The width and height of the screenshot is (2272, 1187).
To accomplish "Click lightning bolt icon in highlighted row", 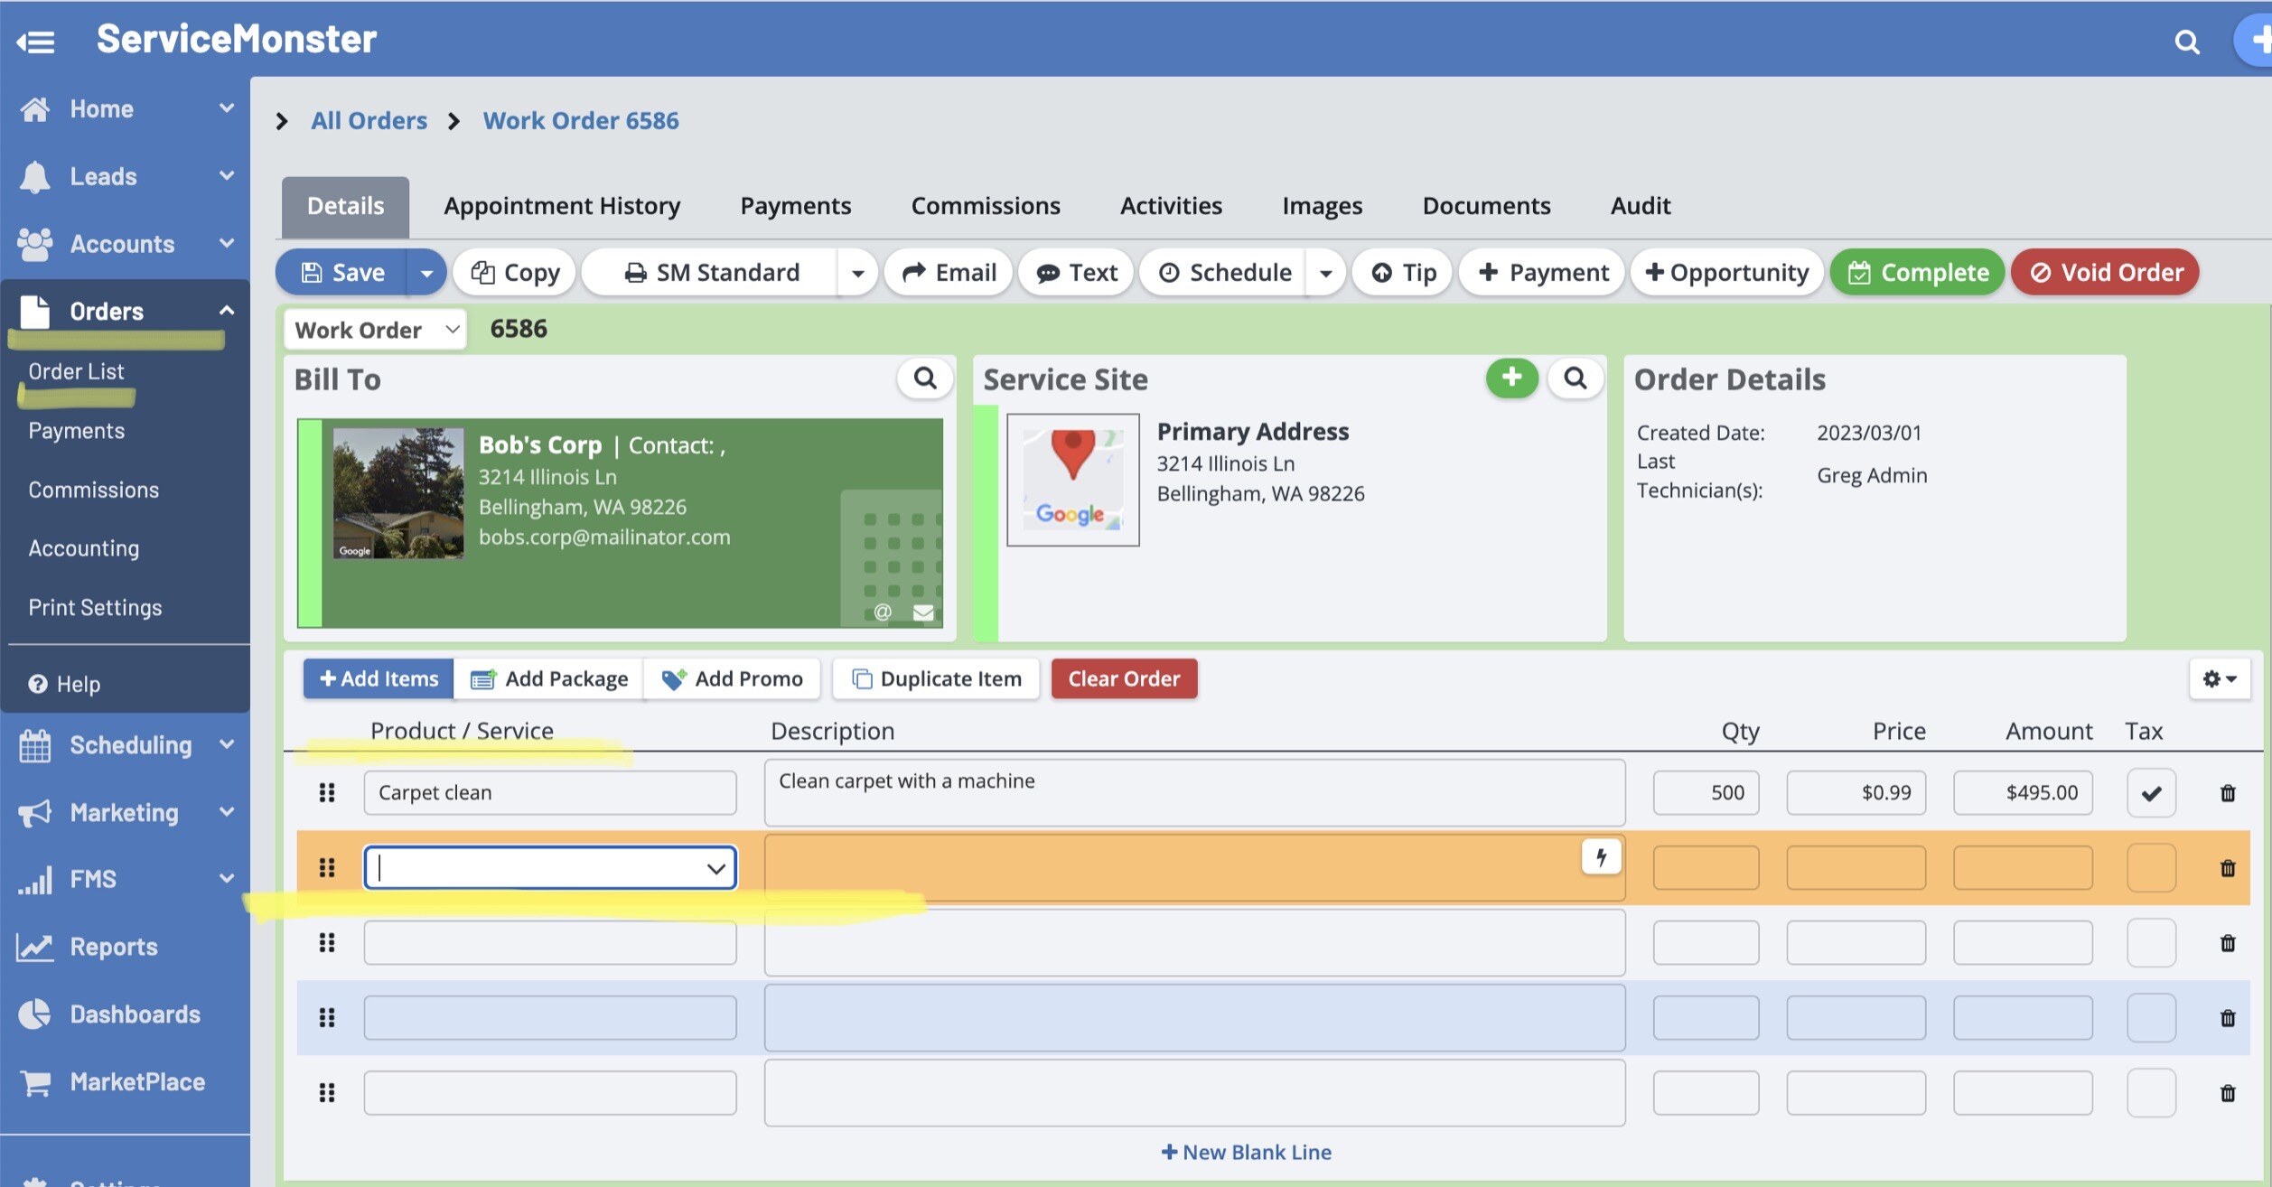I will tap(1601, 856).
